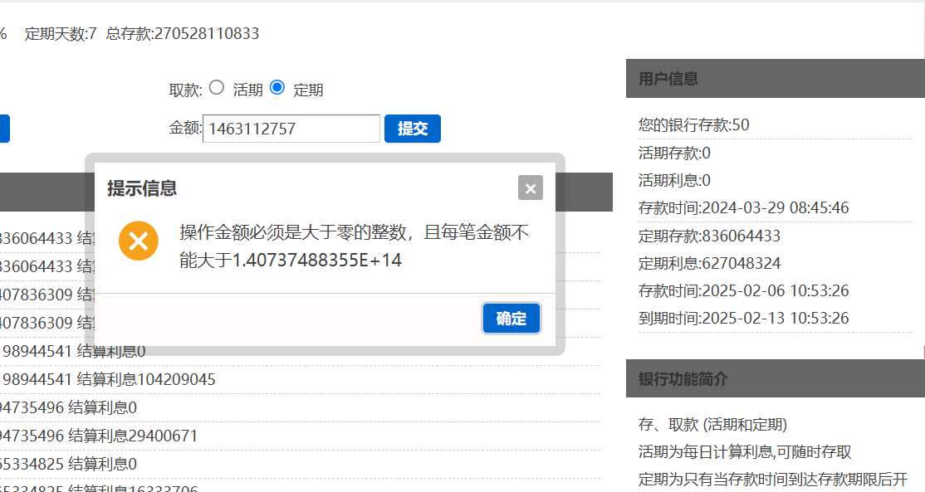Image resolution: width=925 pixels, height=492 pixels.
Task: Click the 总存款 total at the top
Action: tap(183, 34)
